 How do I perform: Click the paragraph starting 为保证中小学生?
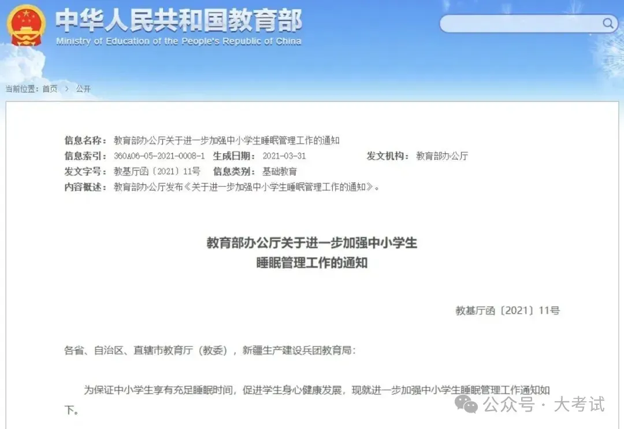pyautogui.click(x=307, y=400)
